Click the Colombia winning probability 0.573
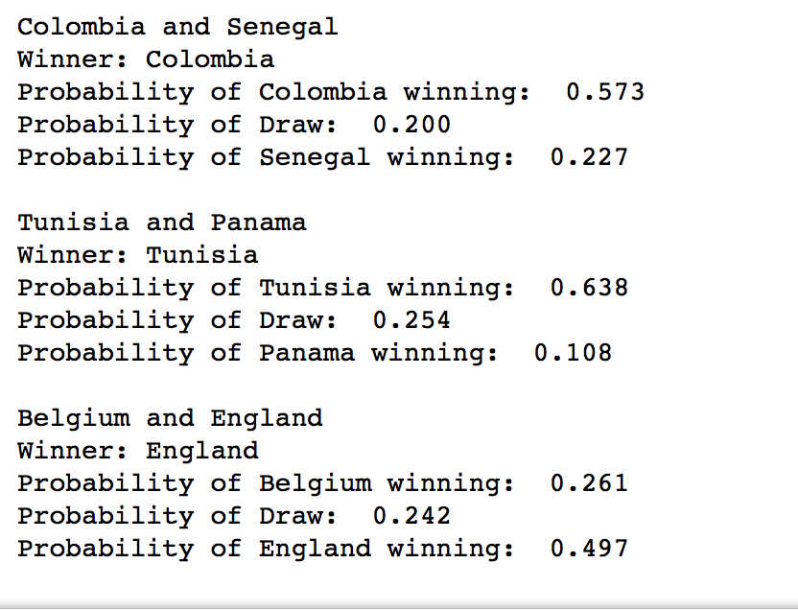Screen dimensions: 798x610 pos(605,92)
